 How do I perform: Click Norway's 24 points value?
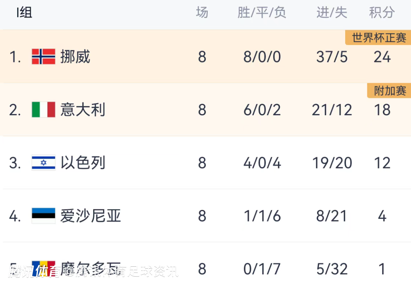pos(382,57)
